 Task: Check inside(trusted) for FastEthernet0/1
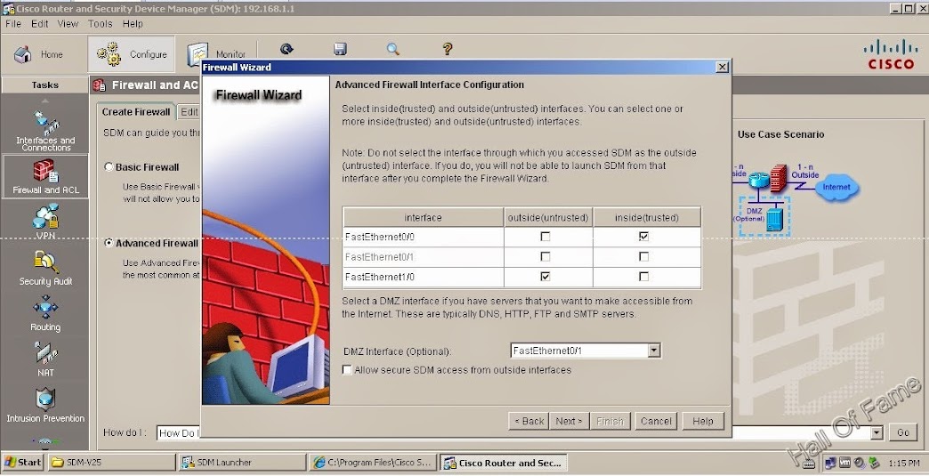click(644, 256)
